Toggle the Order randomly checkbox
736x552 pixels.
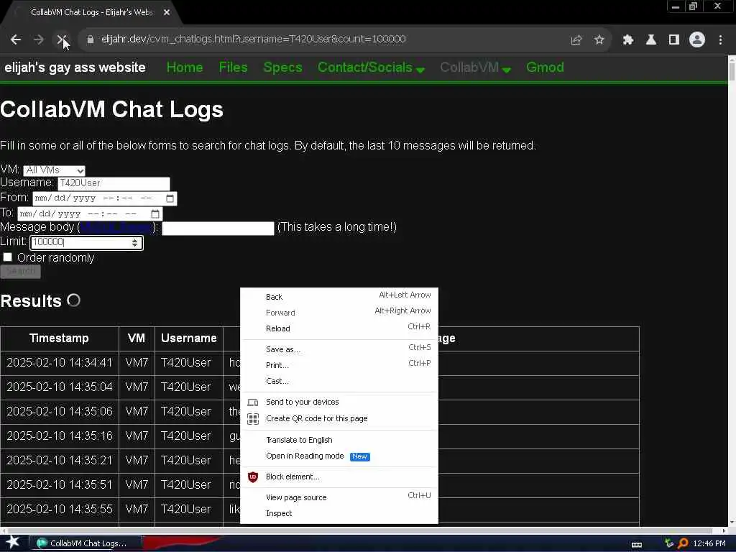pyautogui.click(x=7, y=257)
